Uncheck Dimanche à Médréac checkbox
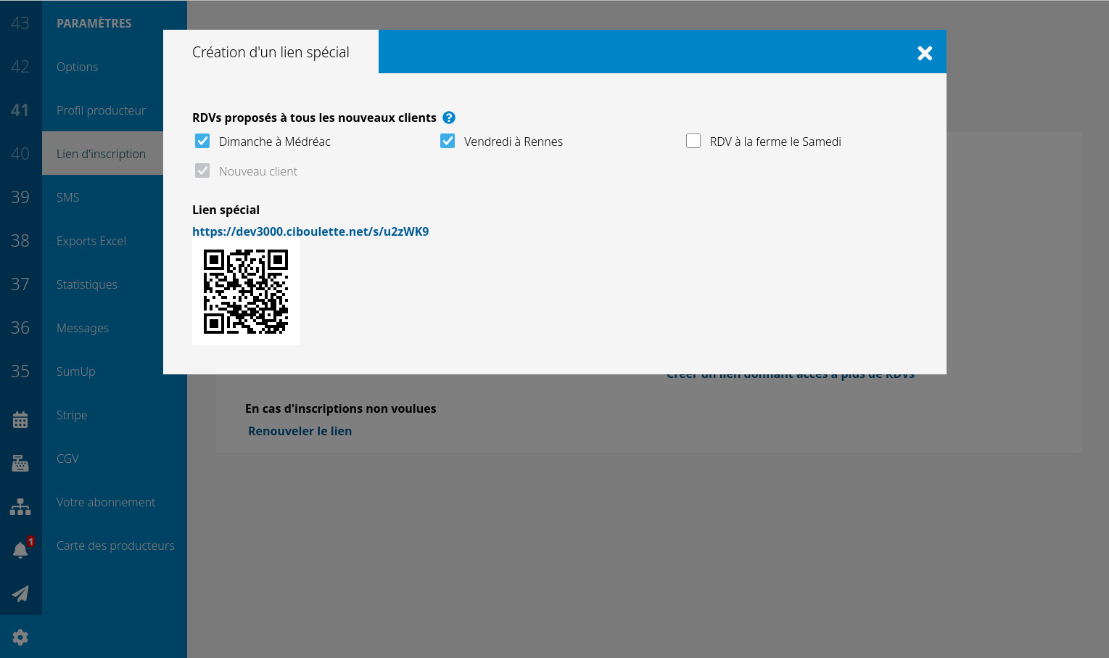This screenshot has height=658, width=1109. pyautogui.click(x=202, y=141)
